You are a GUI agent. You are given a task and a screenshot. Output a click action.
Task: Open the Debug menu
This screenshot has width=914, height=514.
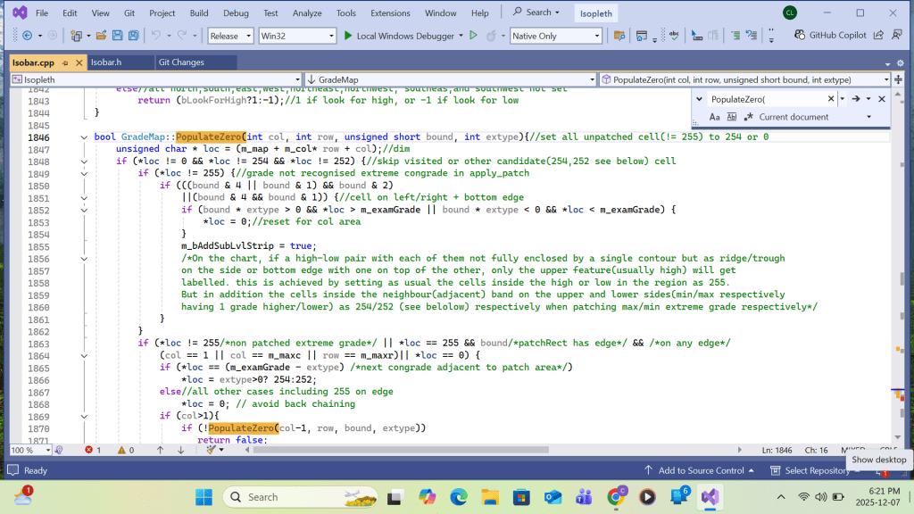(236, 13)
